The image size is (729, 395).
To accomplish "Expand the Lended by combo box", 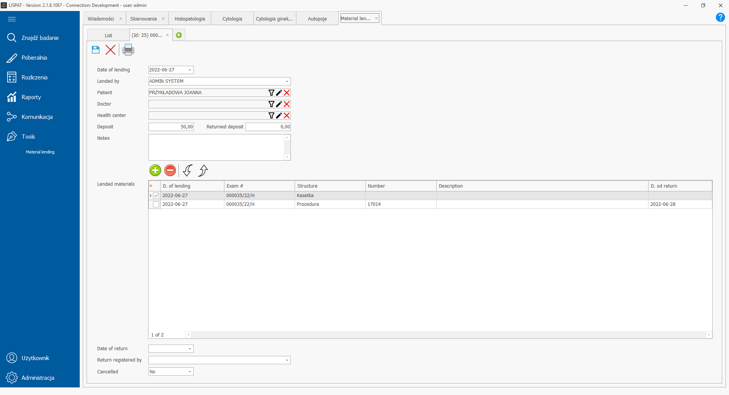I will tap(287, 81).
